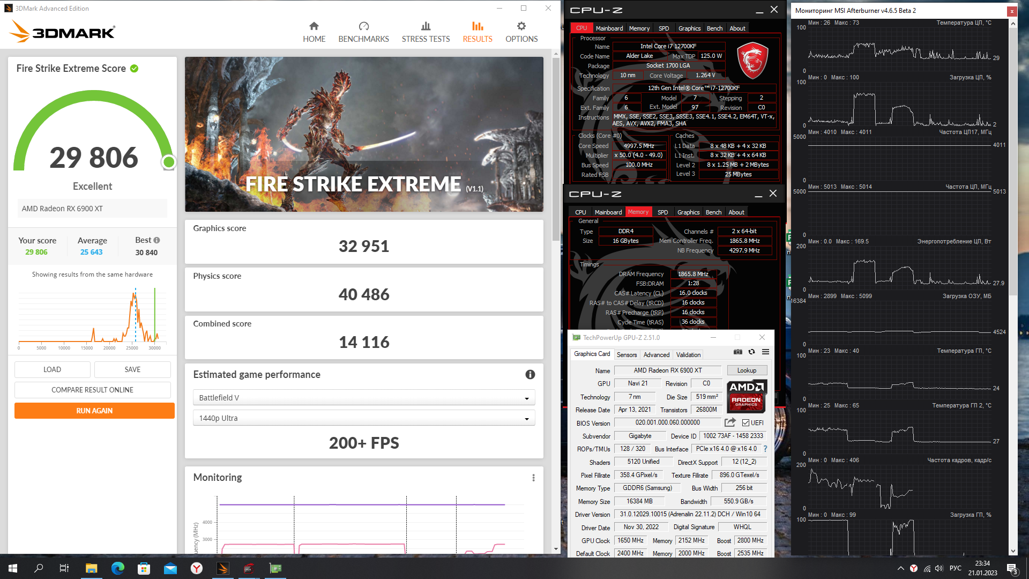Switch to GPU-Z Sensors tab
This screenshot has height=579, width=1029.
click(x=627, y=354)
